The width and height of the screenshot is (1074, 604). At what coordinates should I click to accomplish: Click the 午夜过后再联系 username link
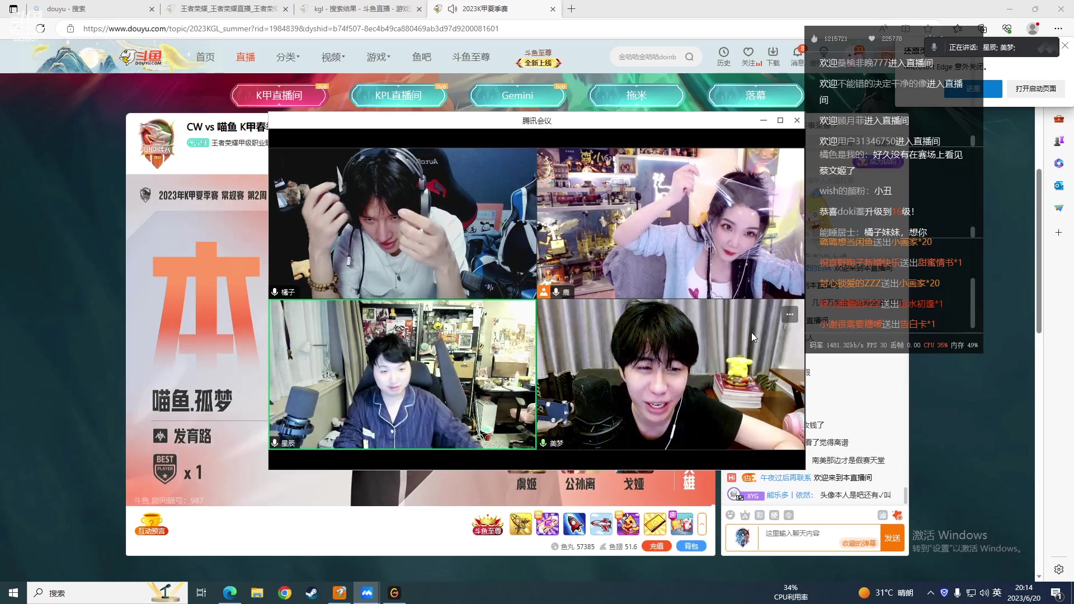pyautogui.click(x=785, y=478)
